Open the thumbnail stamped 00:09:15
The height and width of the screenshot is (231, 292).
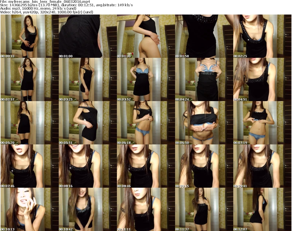pos(204,166)
